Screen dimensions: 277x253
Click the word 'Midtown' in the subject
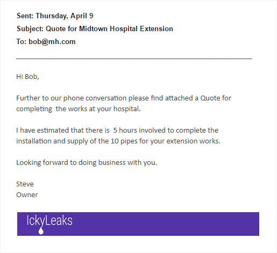[x=93, y=29]
